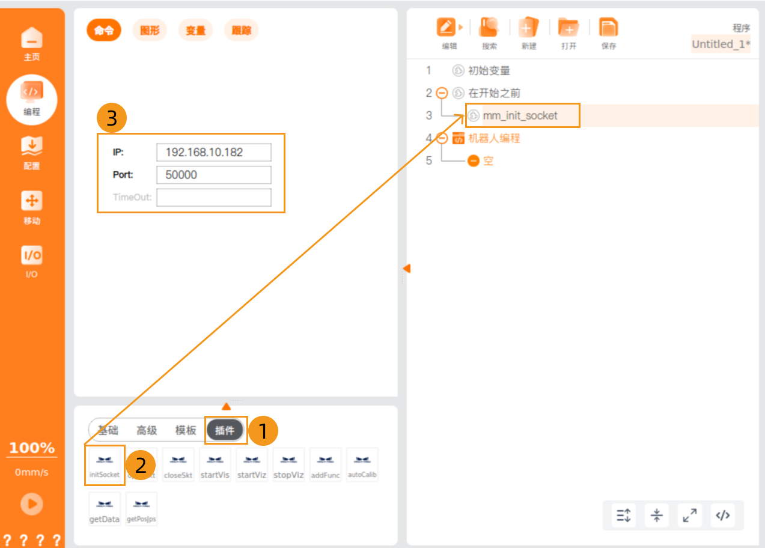765x548 pixels.
Task: Open the I/O section in sidebar
Action: pos(32,262)
